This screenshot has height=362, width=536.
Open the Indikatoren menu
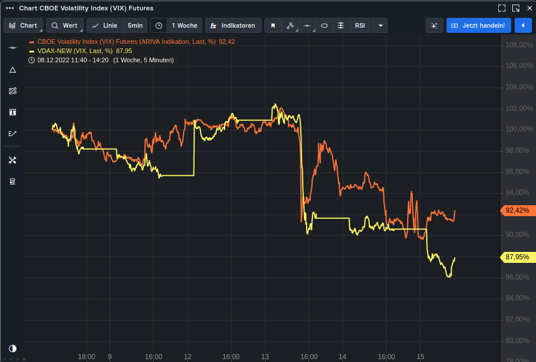(x=232, y=25)
